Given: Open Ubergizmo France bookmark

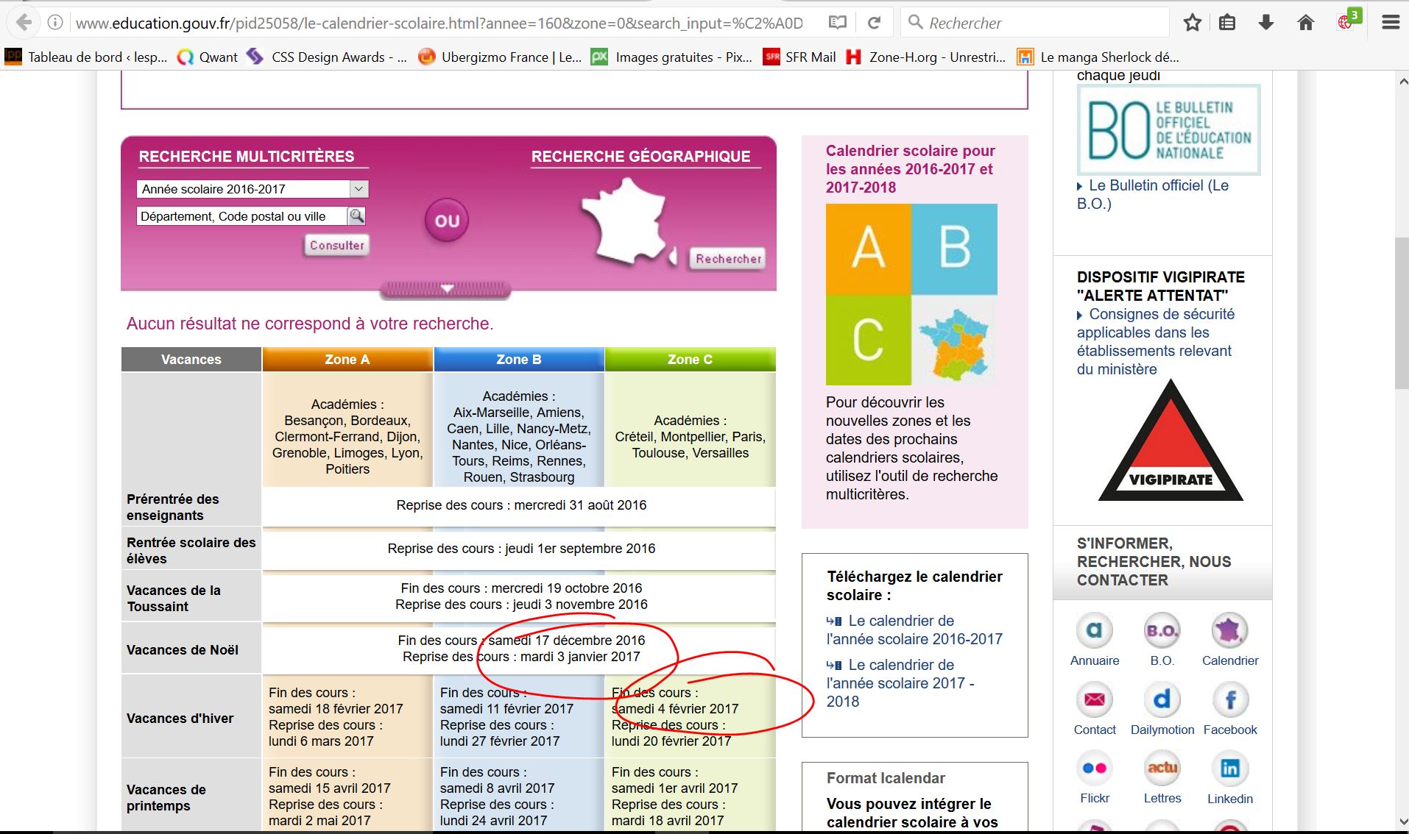Looking at the screenshot, I should click(500, 57).
